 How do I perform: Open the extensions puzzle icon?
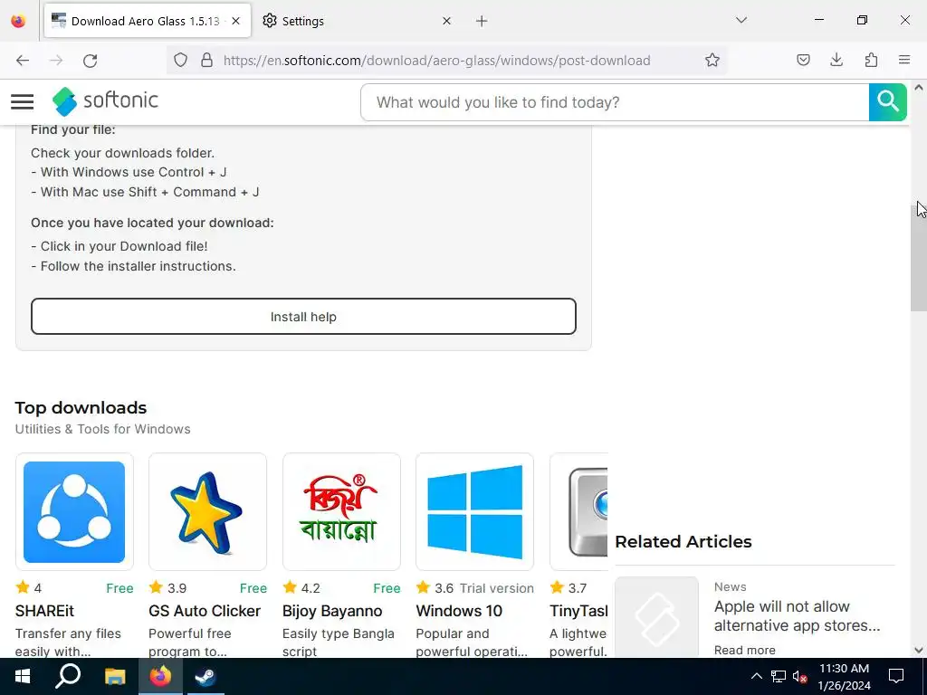click(x=871, y=60)
